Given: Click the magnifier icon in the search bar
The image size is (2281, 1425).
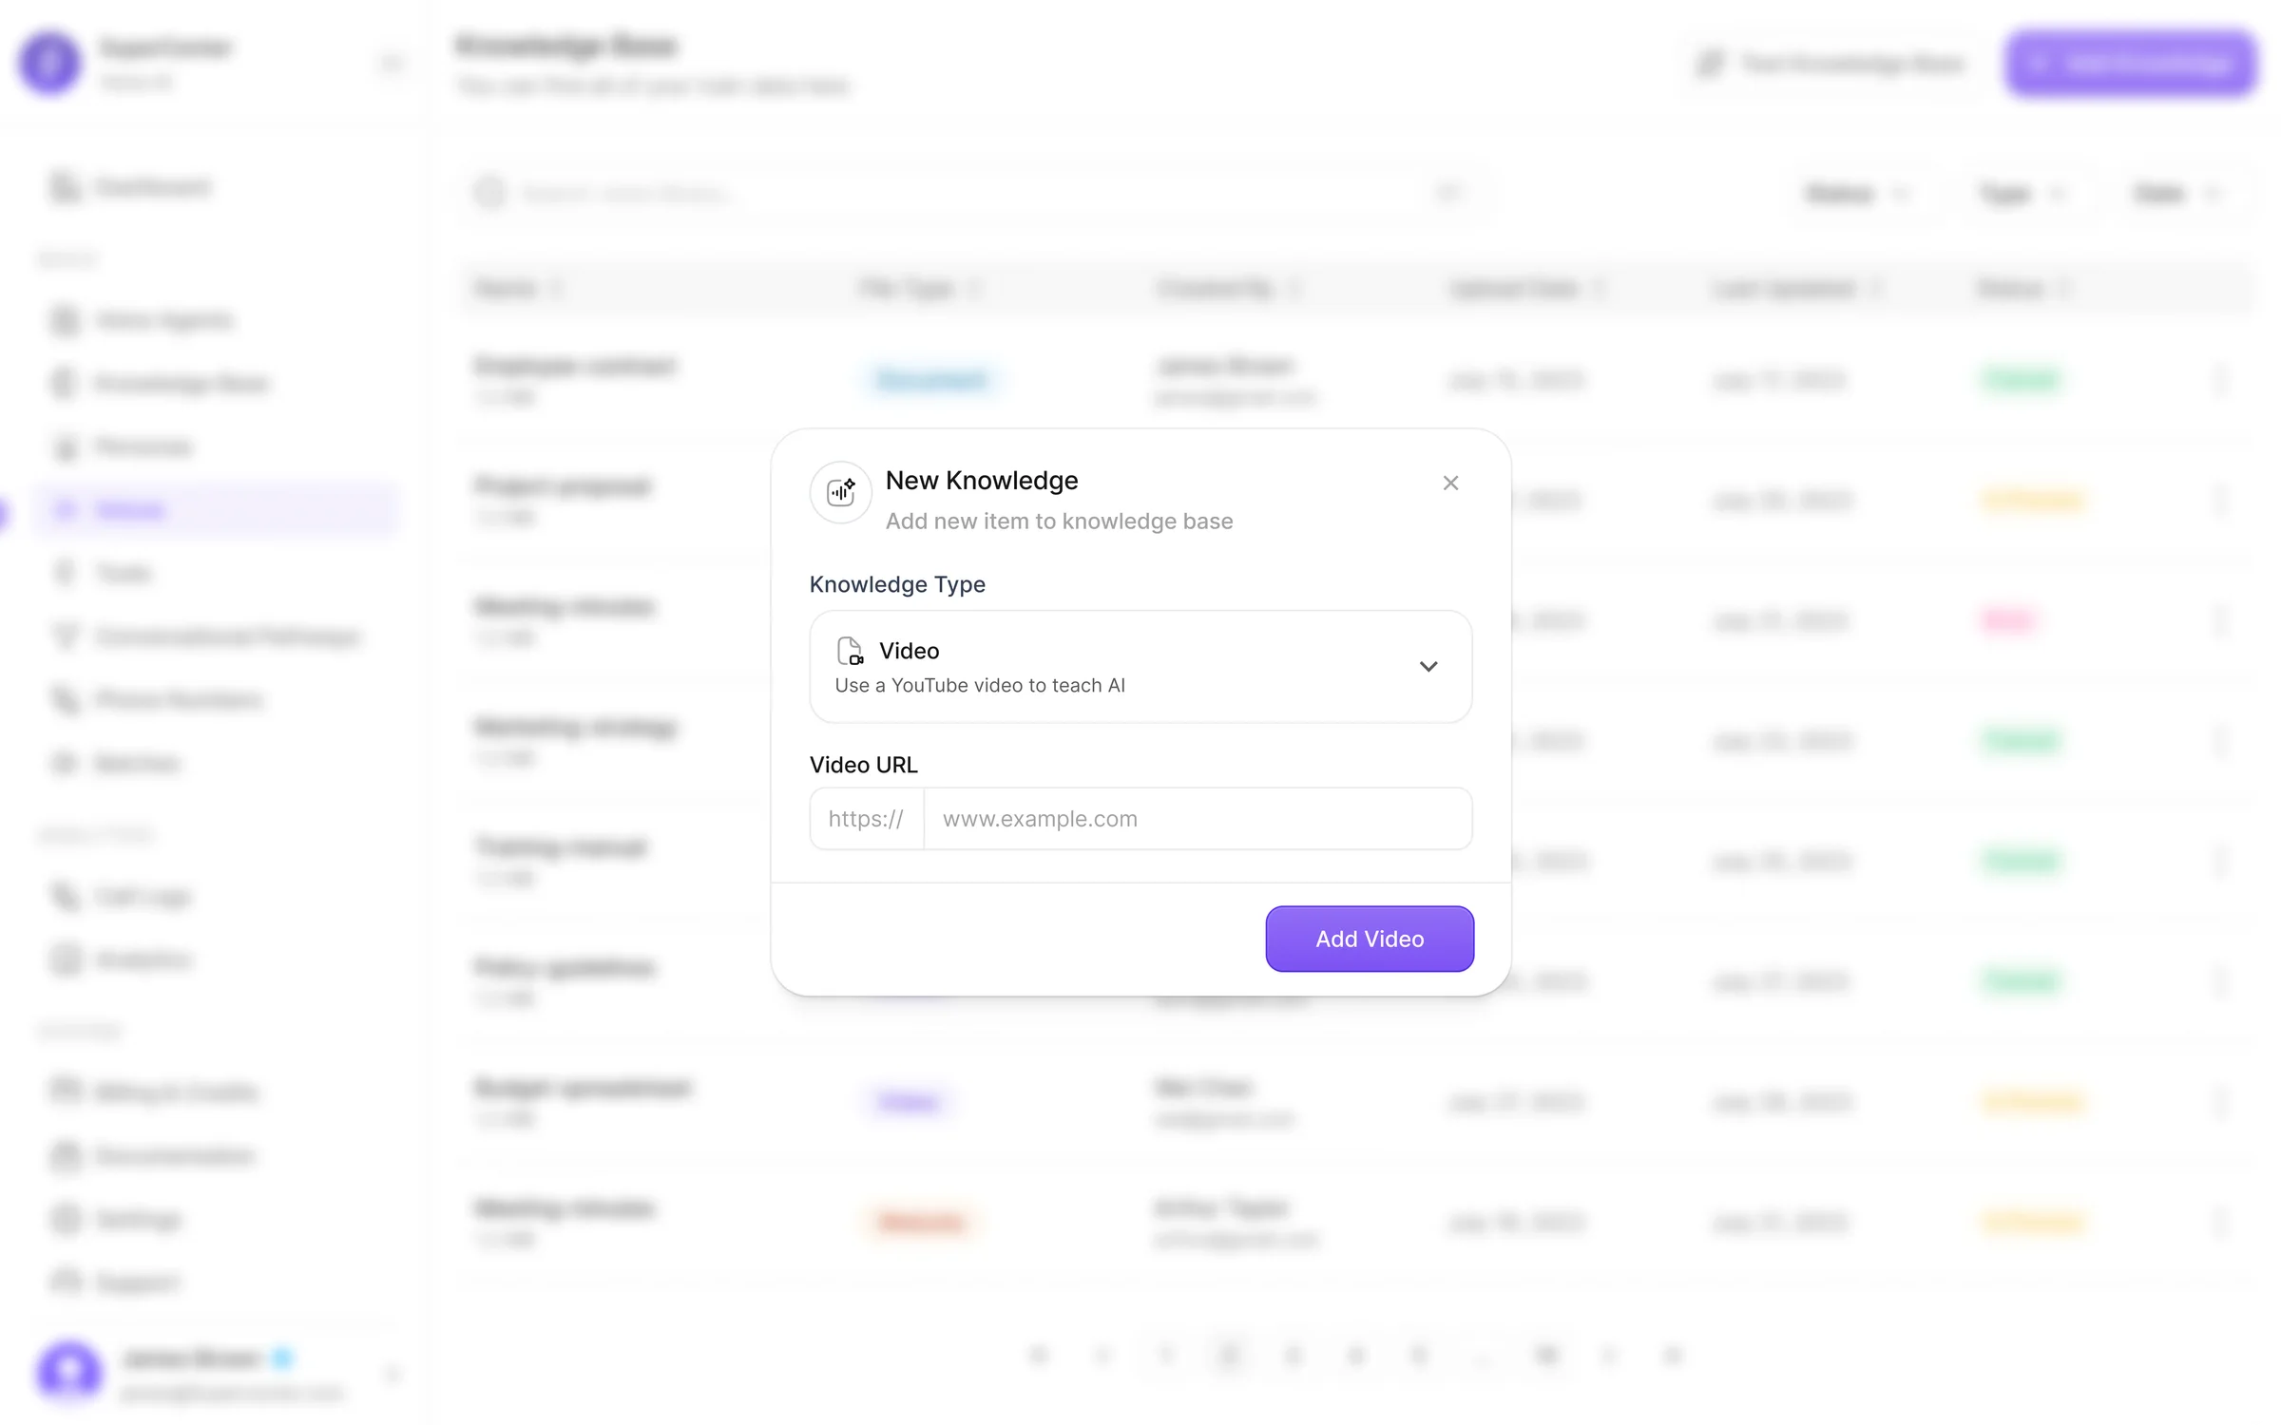Looking at the screenshot, I should click(x=490, y=193).
